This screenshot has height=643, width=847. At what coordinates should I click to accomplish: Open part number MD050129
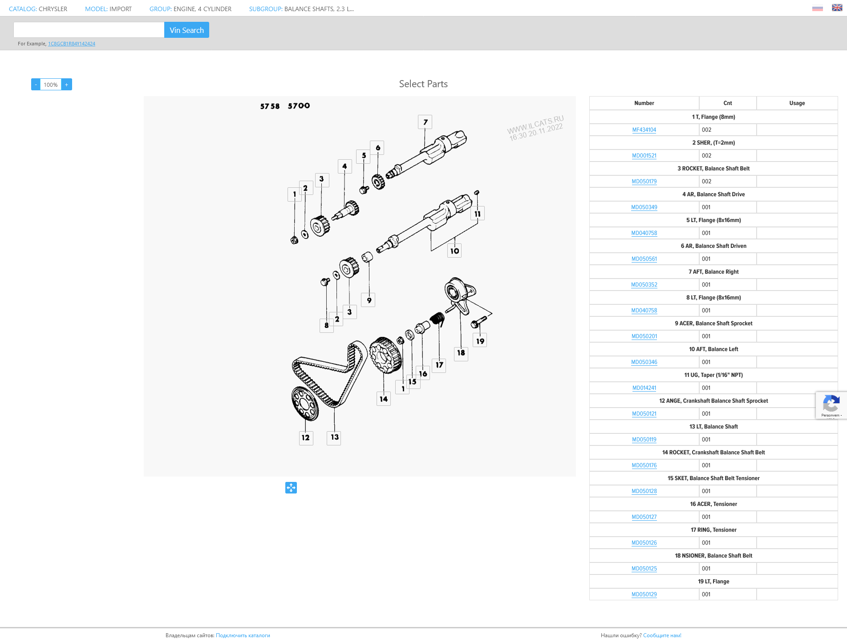coord(644,594)
